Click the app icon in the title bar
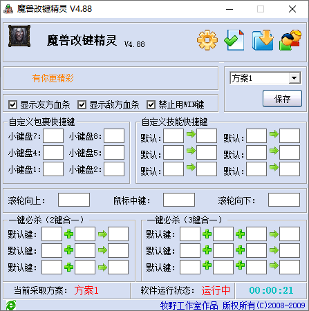309x311 pixels. click(8, 9)
